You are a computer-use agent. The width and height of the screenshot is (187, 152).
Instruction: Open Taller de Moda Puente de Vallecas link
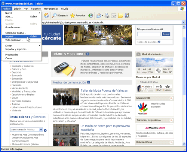[x=104, y=91]
